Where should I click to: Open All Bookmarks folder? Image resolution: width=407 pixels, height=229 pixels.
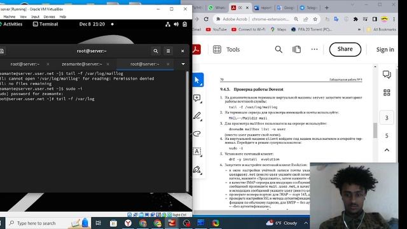click(x=382, y=29)
